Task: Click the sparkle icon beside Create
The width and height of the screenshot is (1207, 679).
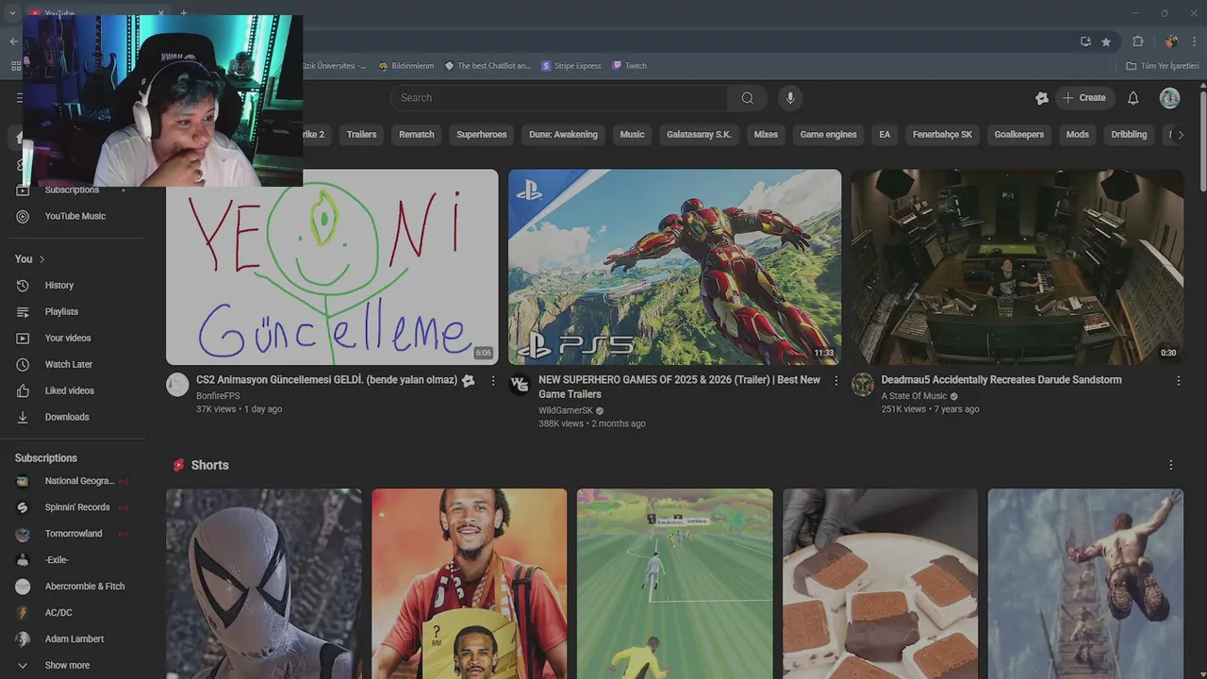Action: (x=1041, y=98)
